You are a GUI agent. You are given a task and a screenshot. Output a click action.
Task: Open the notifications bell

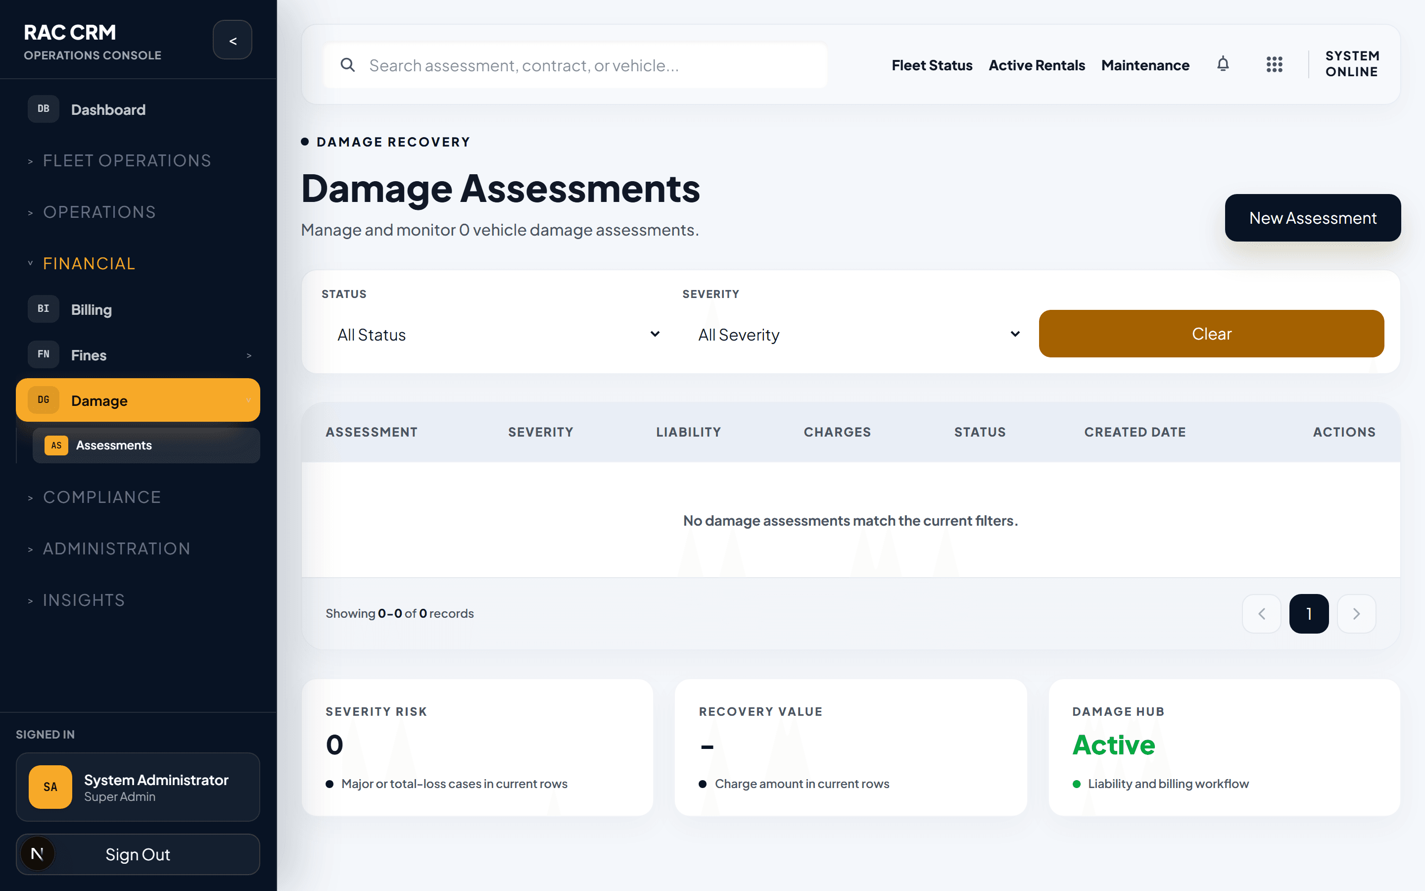(1223, 64)
